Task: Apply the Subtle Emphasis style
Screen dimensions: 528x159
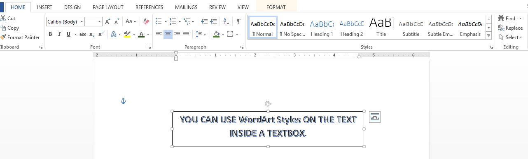Action: [x=441, y=28]
